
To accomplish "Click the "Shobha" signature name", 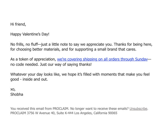I will [17, 94].
